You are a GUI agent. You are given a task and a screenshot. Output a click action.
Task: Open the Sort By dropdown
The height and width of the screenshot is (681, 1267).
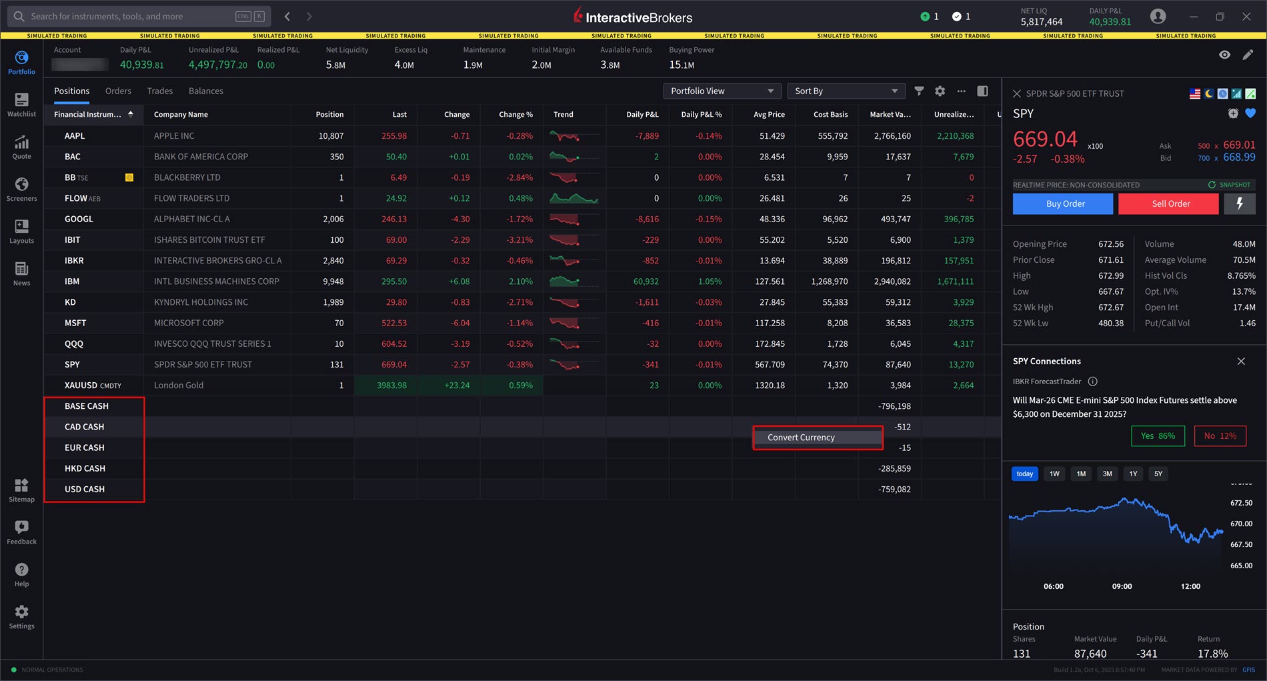click(x=846, y=91)
